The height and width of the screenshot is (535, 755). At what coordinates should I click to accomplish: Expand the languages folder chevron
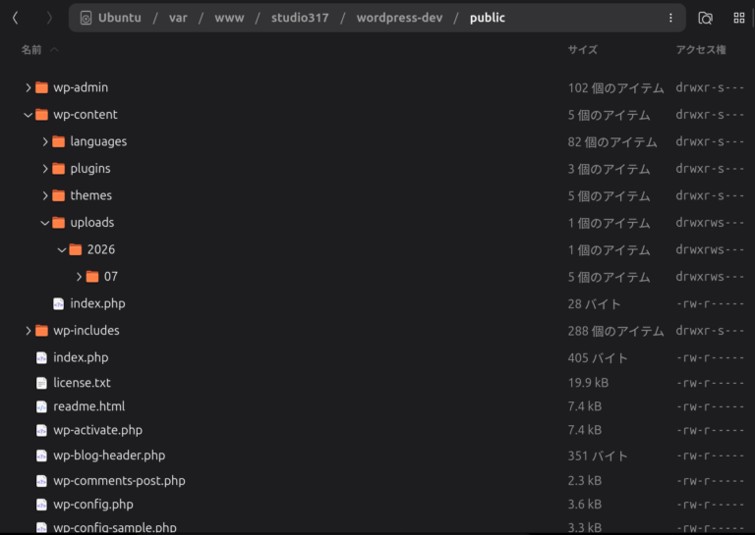[45, 141]
